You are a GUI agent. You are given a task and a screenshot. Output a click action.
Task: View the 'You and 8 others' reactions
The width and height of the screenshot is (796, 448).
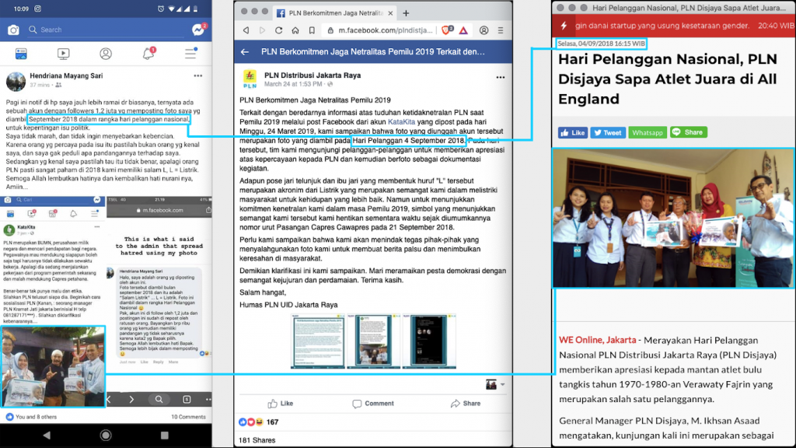31,417
